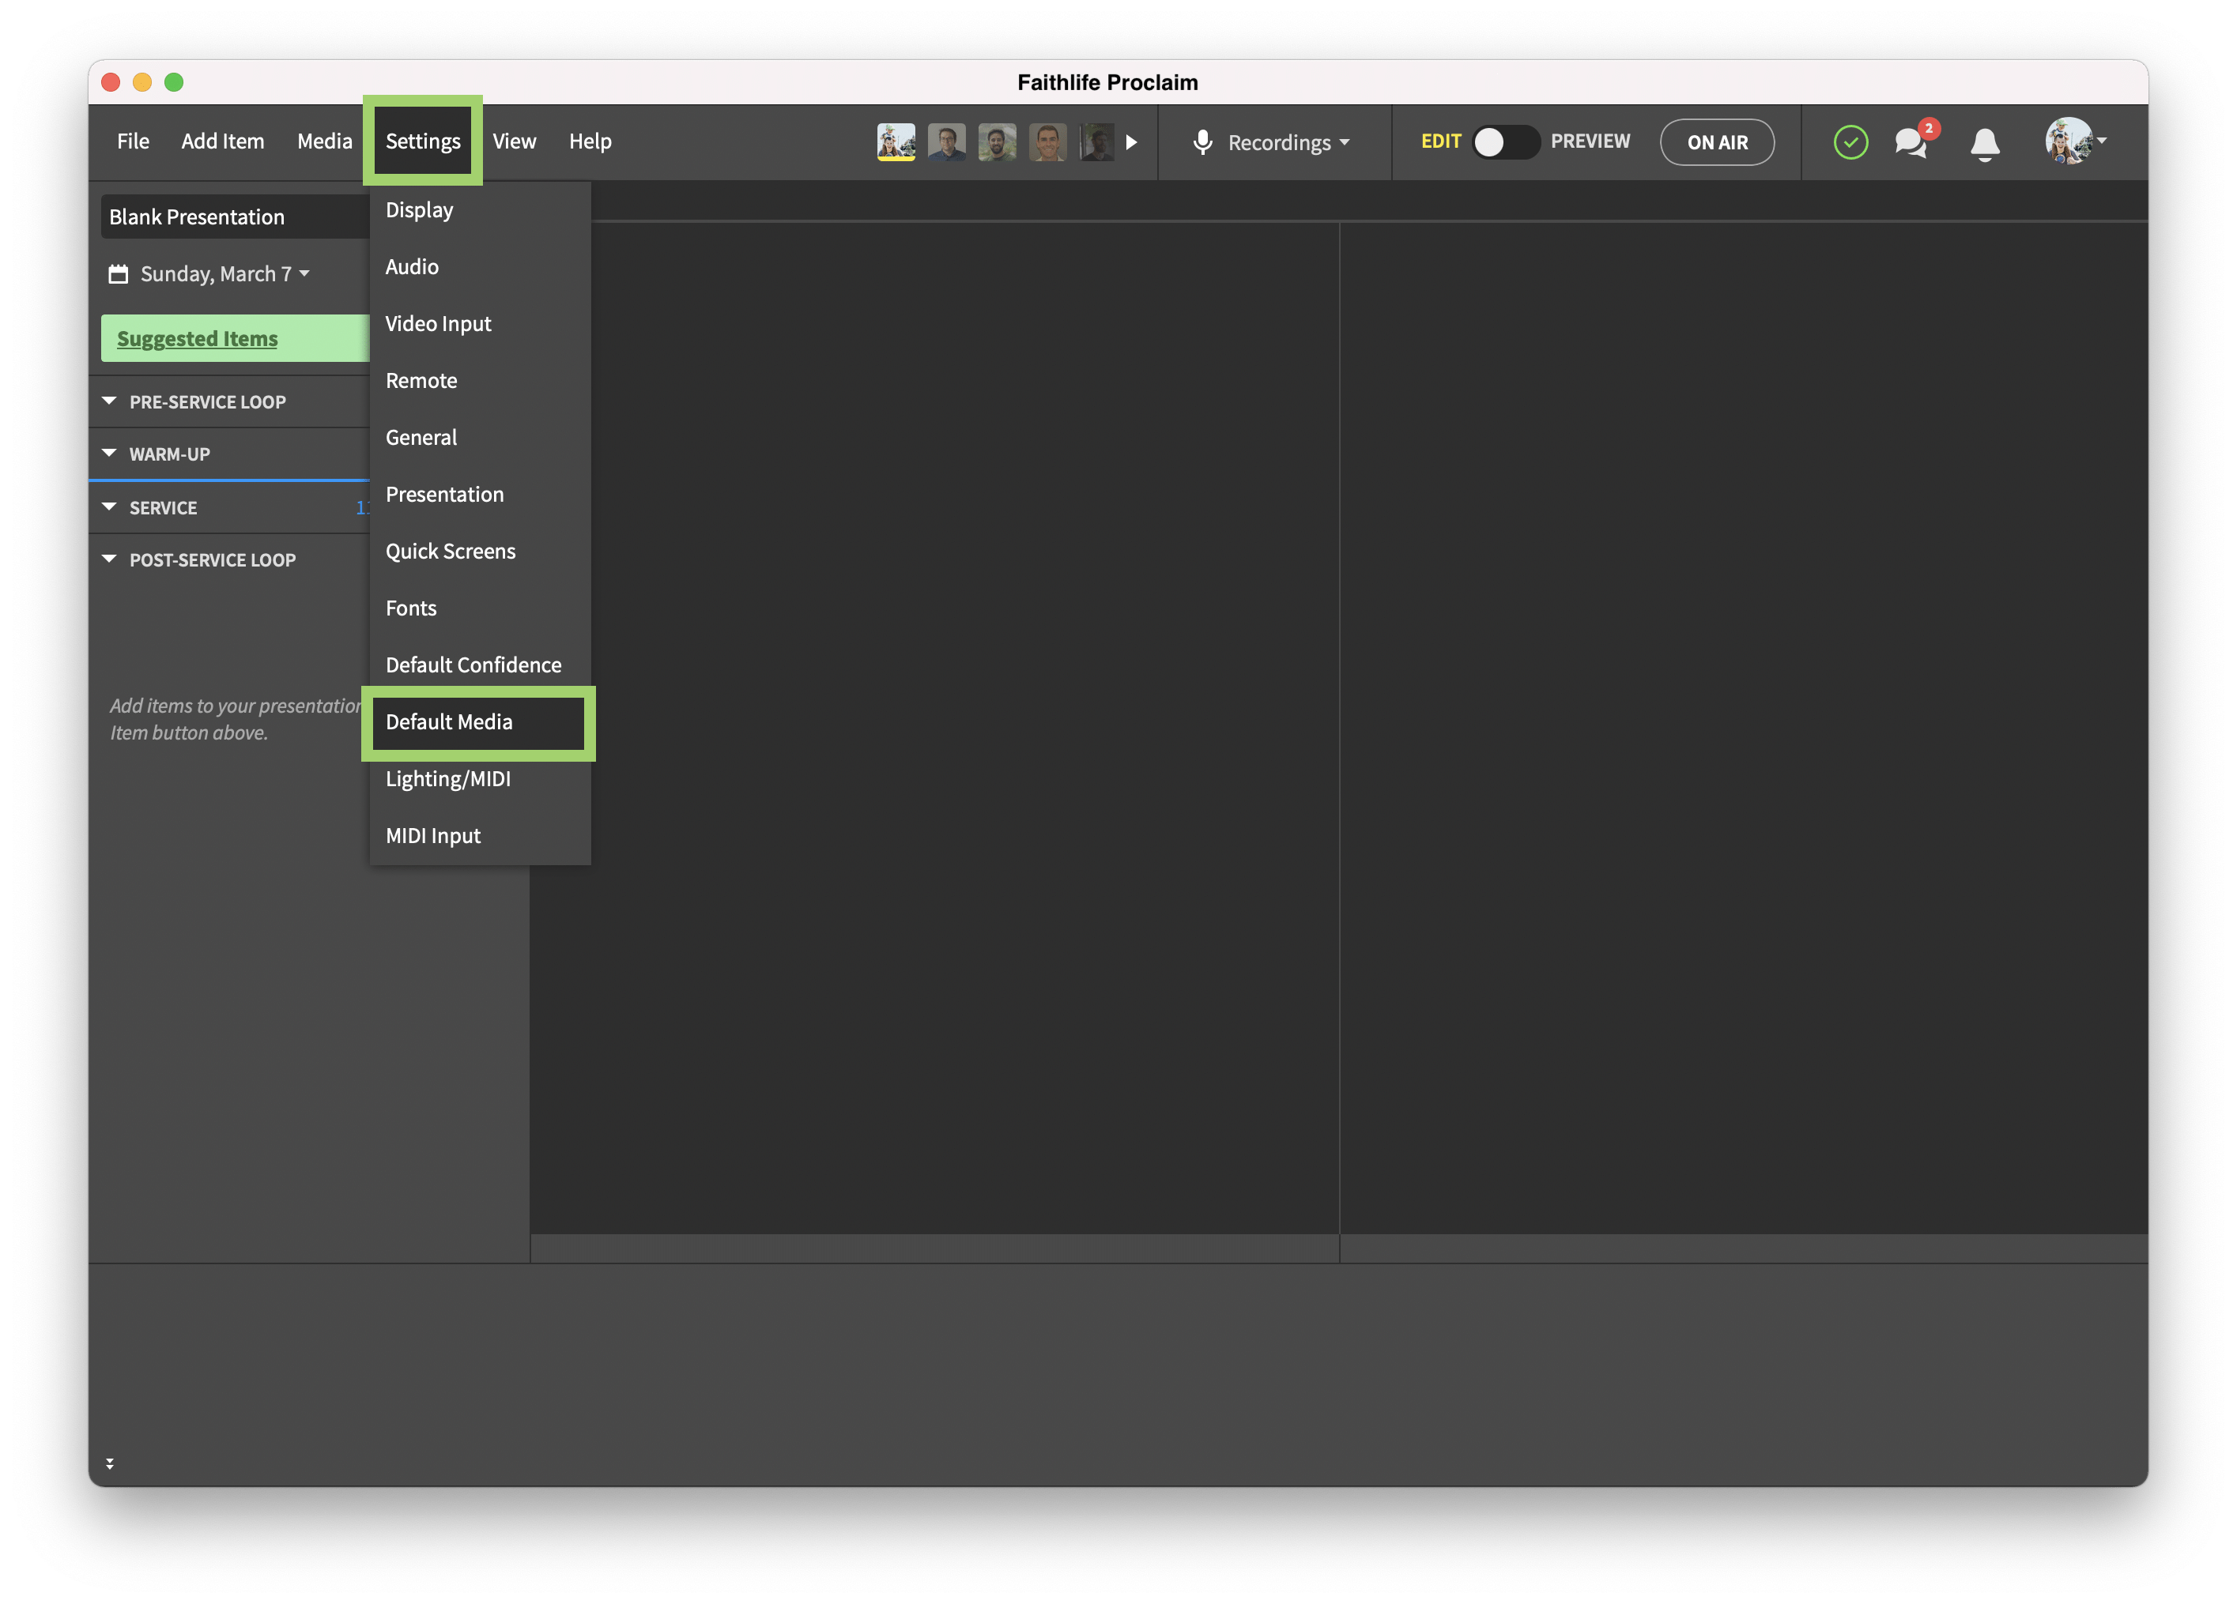Open the Help menu

(x=590, y=141)
